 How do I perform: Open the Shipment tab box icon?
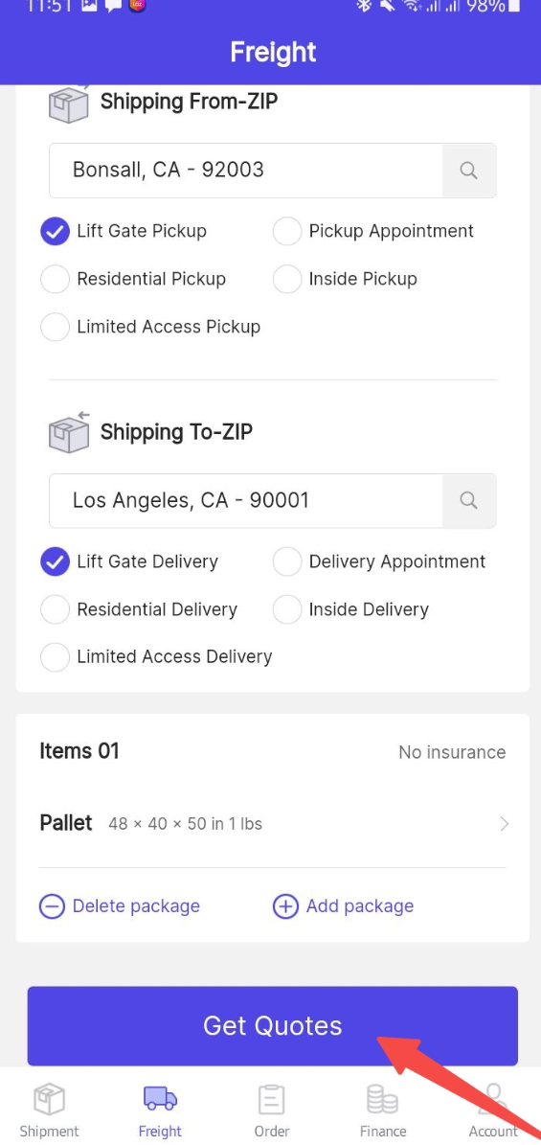(x=49, y=1099)
